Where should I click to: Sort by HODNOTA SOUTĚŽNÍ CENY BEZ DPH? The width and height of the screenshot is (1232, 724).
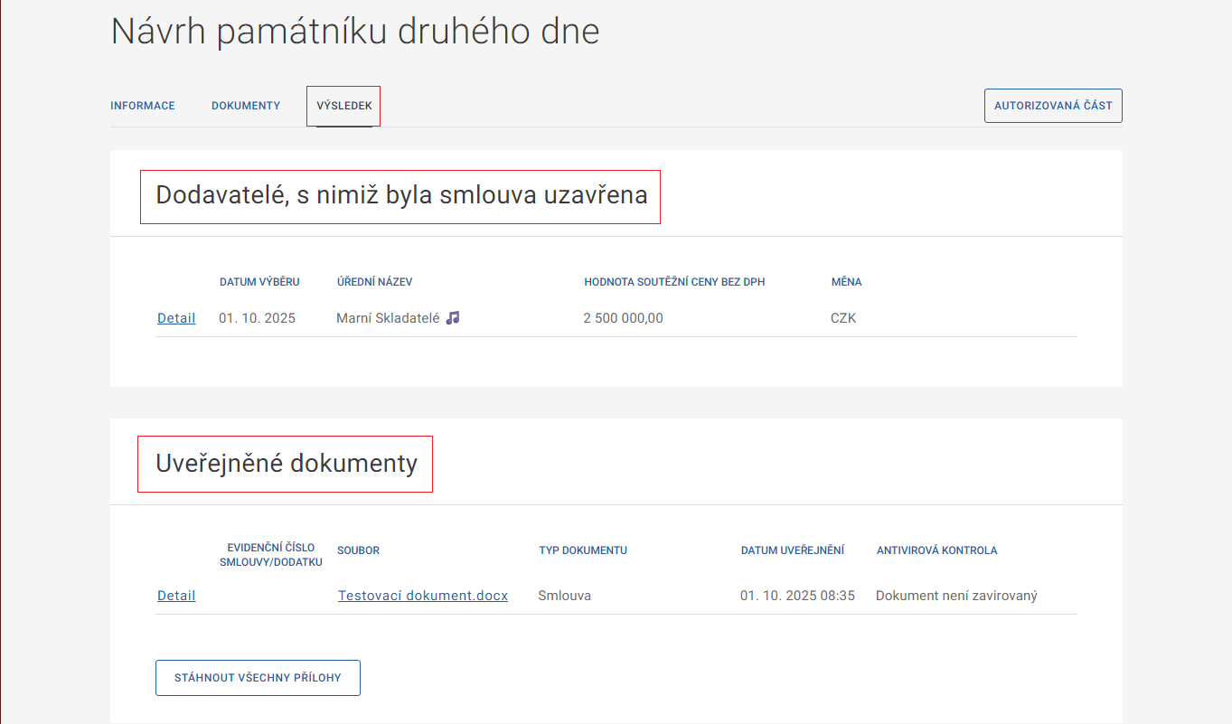pyautogui.click(x=673, y=281)
